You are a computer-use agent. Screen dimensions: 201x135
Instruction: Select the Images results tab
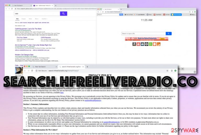click(x=24, y=19)
